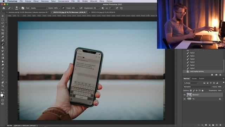Open layer Wypełnienie fill dropdown
The image size is (225, 127).
point(223,91)
